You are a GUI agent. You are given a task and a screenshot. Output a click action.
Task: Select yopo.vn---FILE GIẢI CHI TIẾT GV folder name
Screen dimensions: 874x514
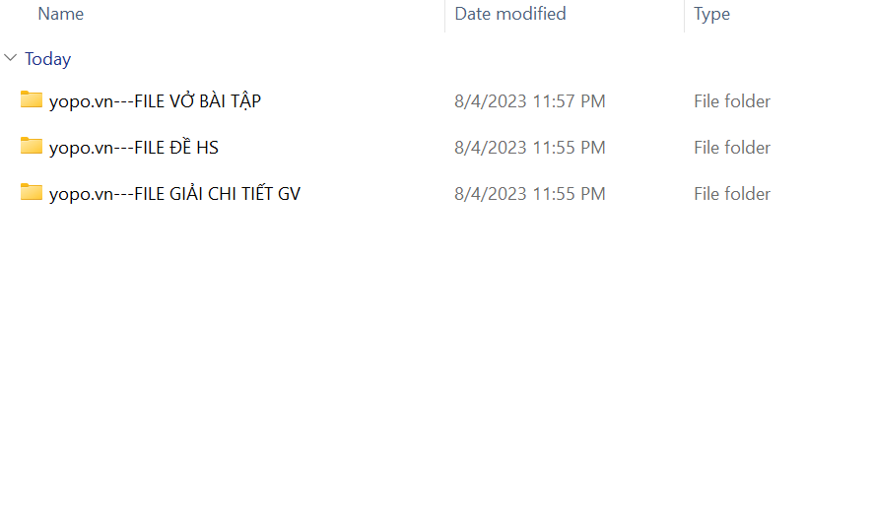click(x=175, y=194)
